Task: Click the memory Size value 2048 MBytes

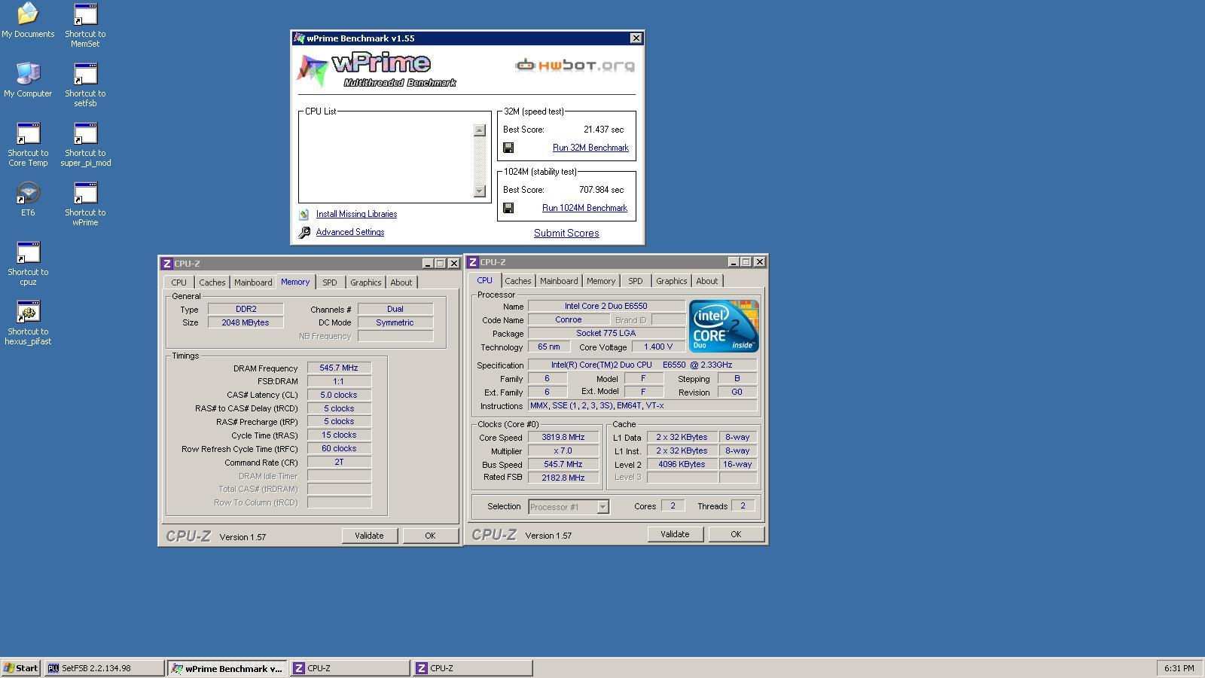Action: 246,322
